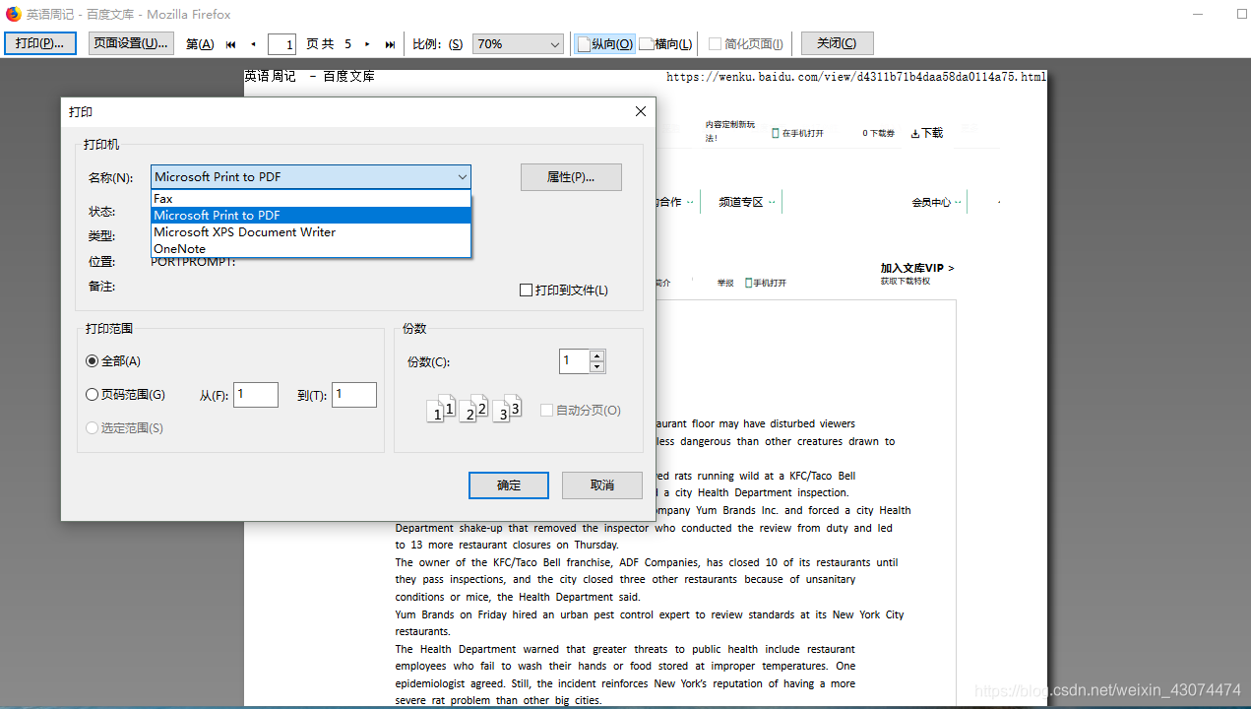Open printer 属性(P)... properties
1251x709 pixels.
[x=571, y=177]
